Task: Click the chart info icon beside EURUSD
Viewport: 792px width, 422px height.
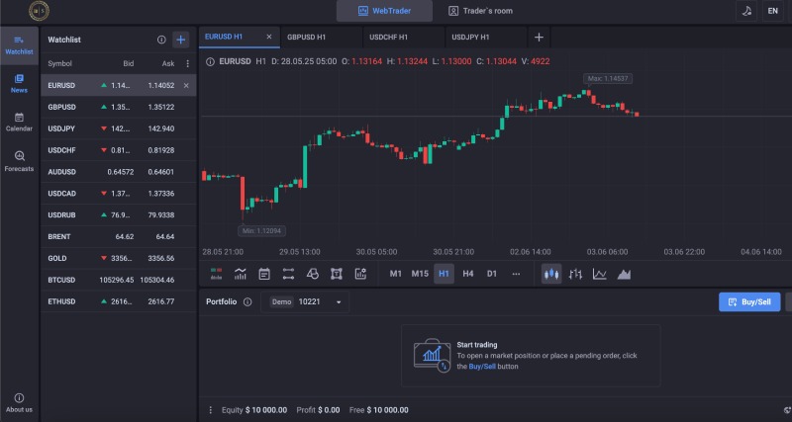Action: point(210,61)
